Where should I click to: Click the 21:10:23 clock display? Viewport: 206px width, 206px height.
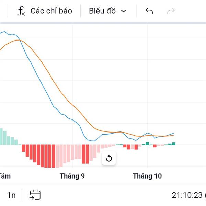click(x=187, y=195)
